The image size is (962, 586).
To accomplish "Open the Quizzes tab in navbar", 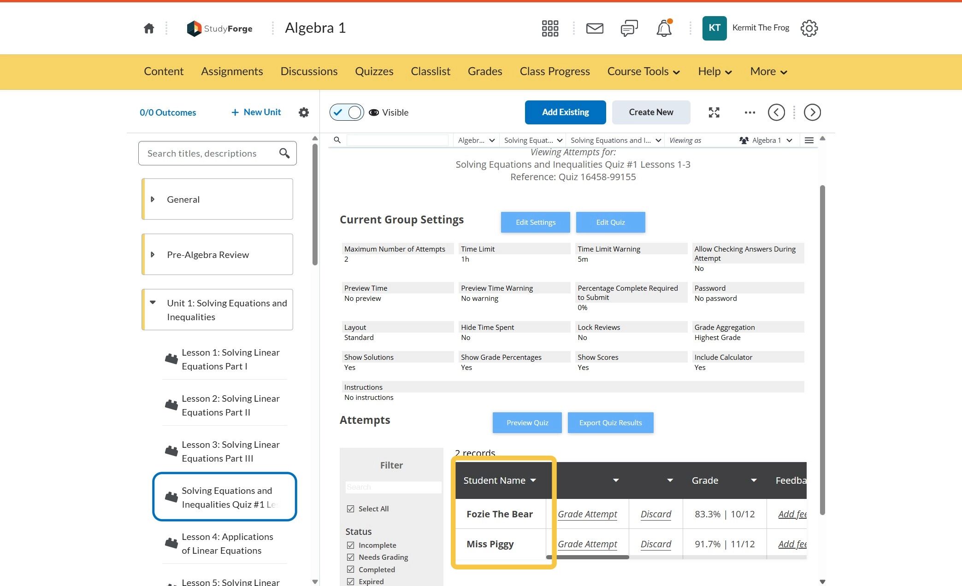I will coord(374,72).
